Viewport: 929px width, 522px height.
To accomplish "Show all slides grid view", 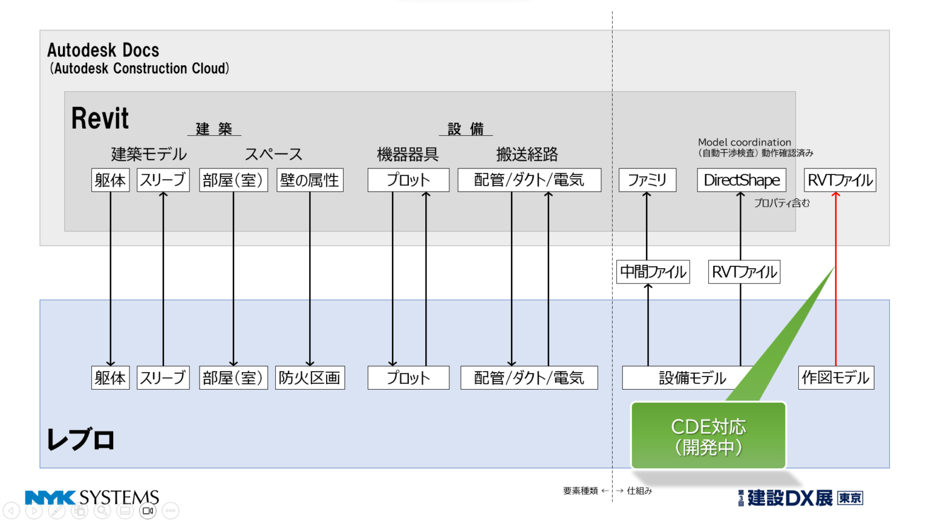I will (x=79, y=511).
